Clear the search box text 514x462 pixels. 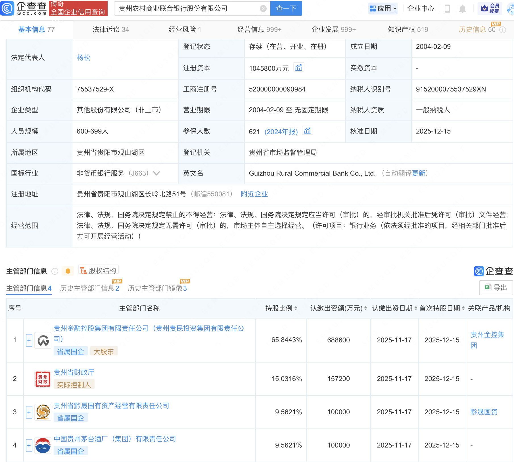point(263,9)
